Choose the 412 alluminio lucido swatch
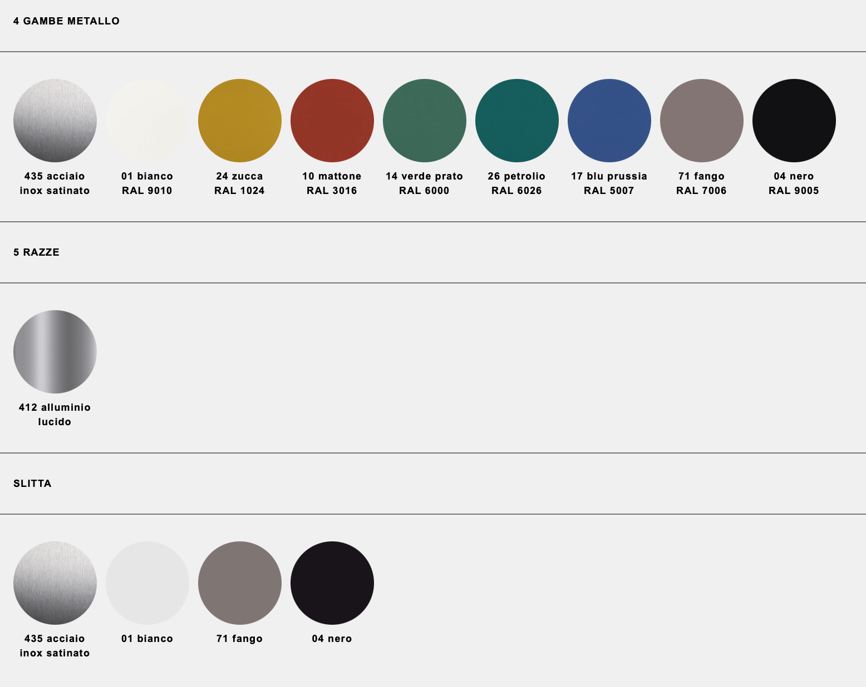The height and width of the screenshot is (687, 866). pos(55,352)
